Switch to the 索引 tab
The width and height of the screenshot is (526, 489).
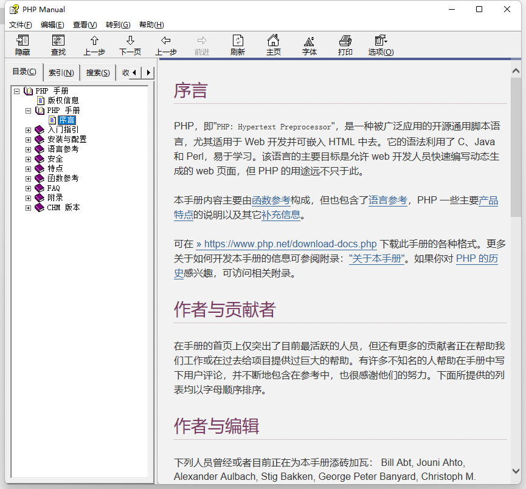click(61, 72)
